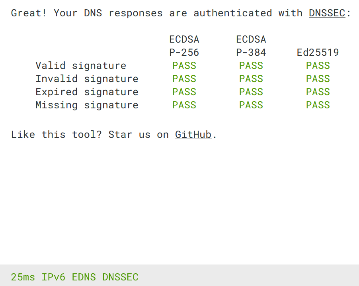The height and width of the screenshot is (286, 359).
Task: Click the Expired signature row label
Action: 87,92
